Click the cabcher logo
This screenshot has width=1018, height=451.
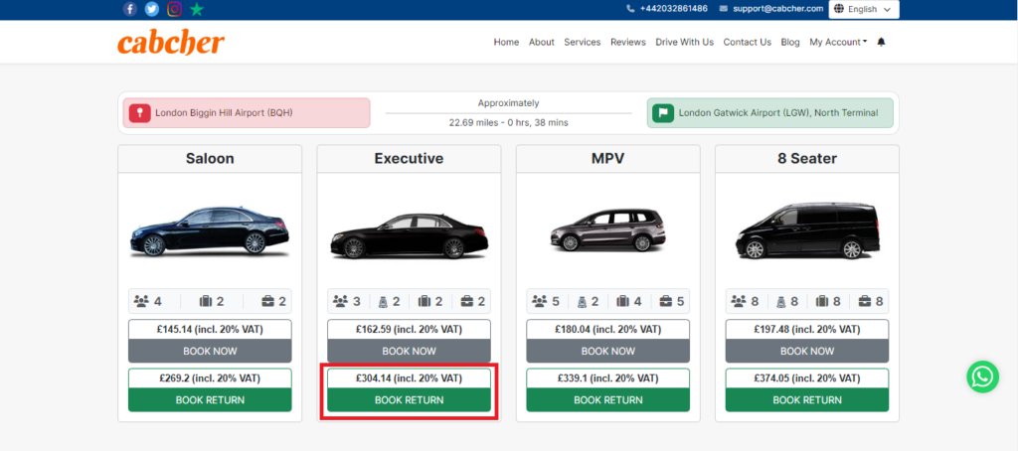(x=171, y=43)
